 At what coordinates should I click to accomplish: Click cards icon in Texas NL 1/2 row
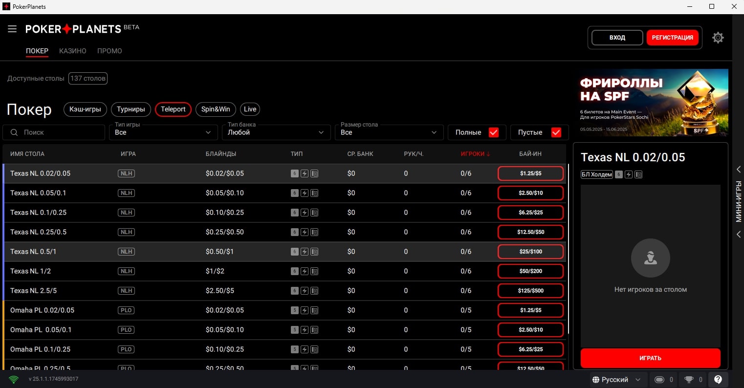314,271
